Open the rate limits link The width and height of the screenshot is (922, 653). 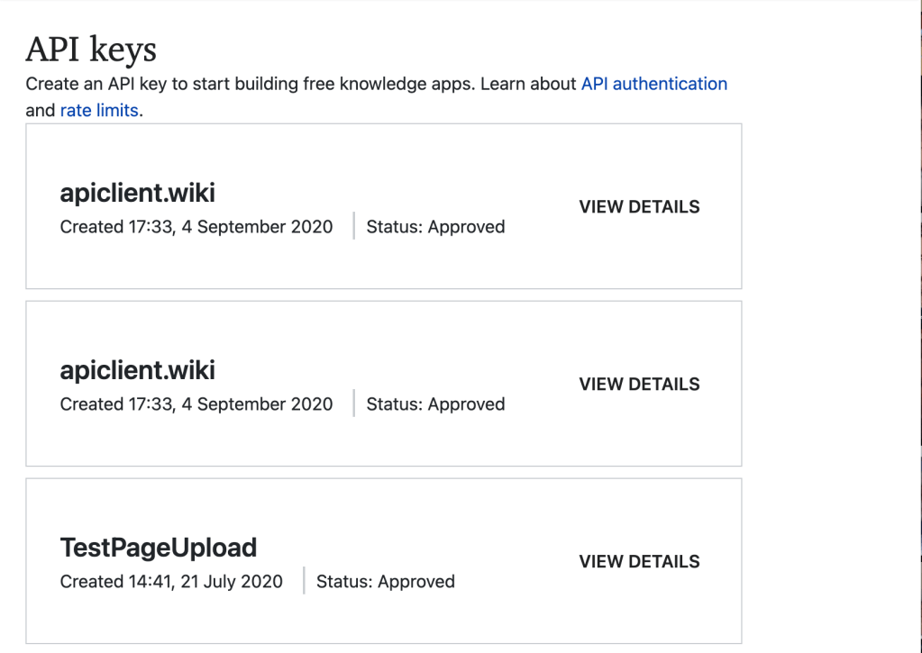[x=99, y=111]
